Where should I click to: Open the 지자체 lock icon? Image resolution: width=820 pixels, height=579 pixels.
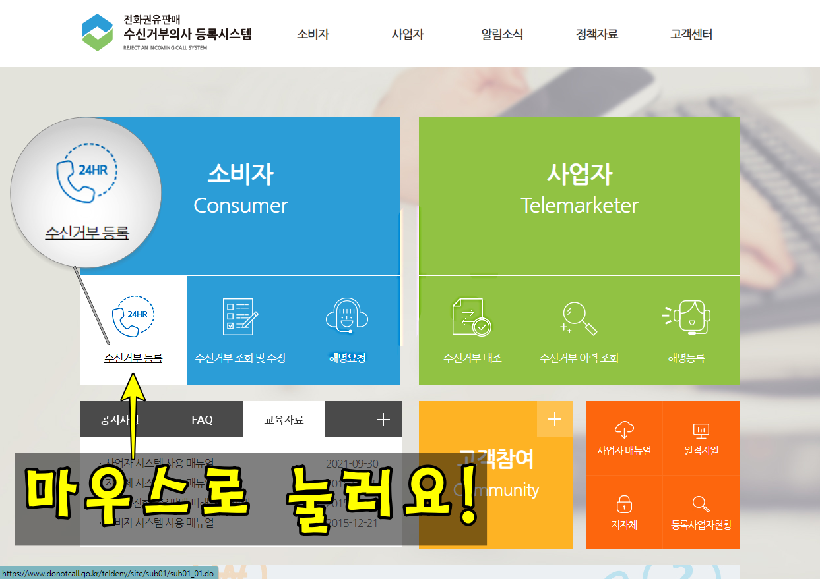click(x=624, y=505)
